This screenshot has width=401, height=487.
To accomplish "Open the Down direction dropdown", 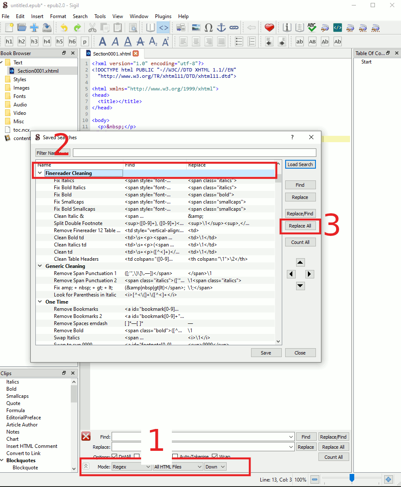I will pos(215,467).
